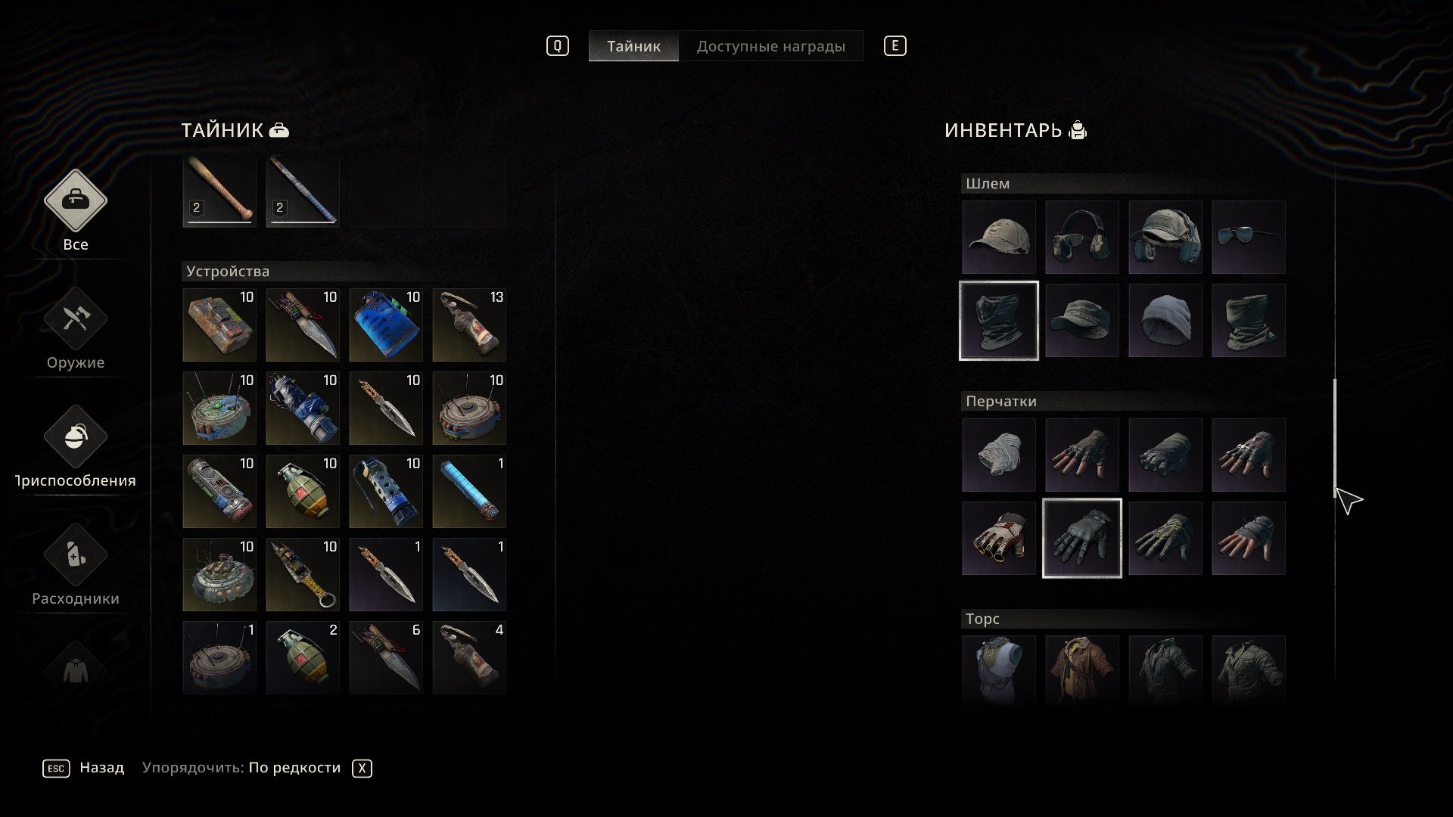This screenshot has height=817, width=1453.
Task: Click the E next tab key
Action: pyautogui.click(x=895, y=46)
